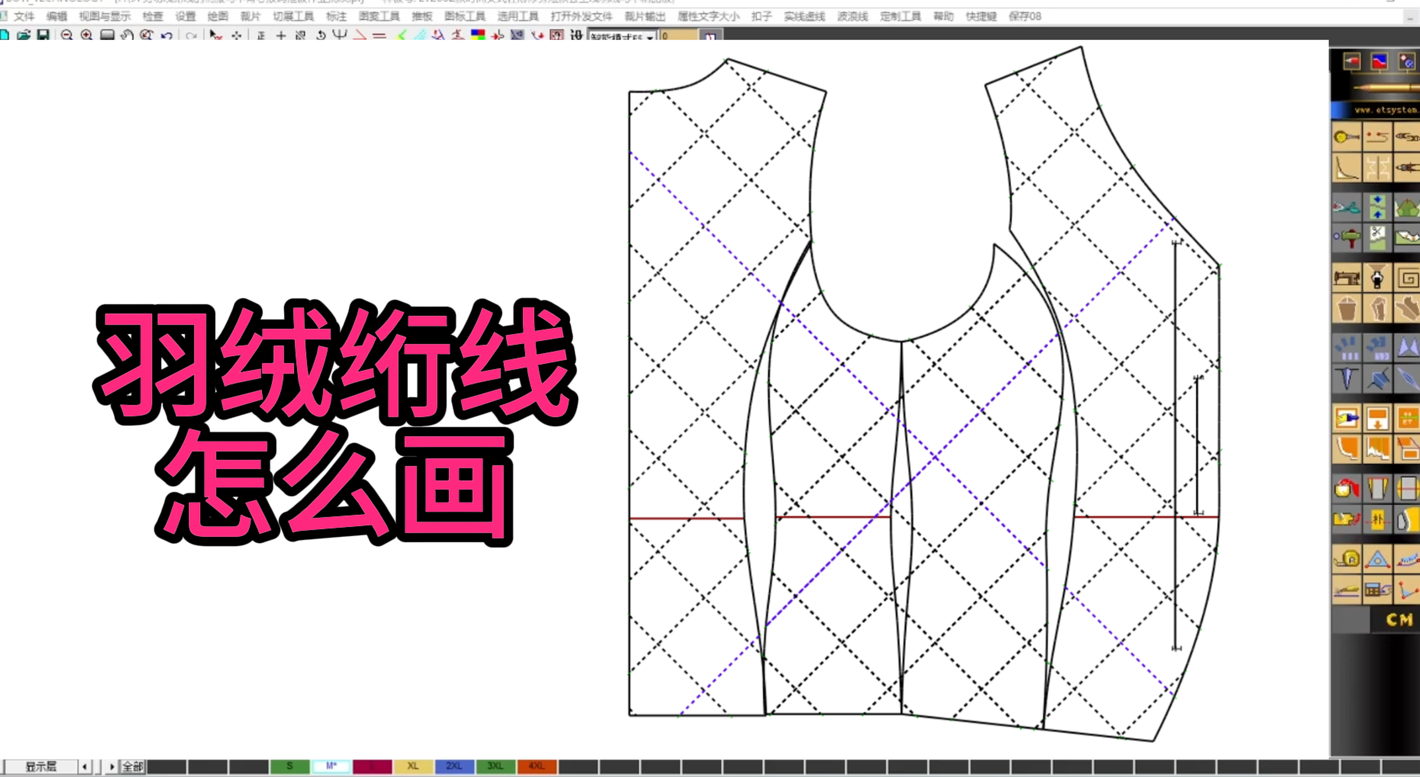This screenshot has height=777, width=1420.
Task: Select the tape measure tool icon
Action: [x=1346, y=559]
